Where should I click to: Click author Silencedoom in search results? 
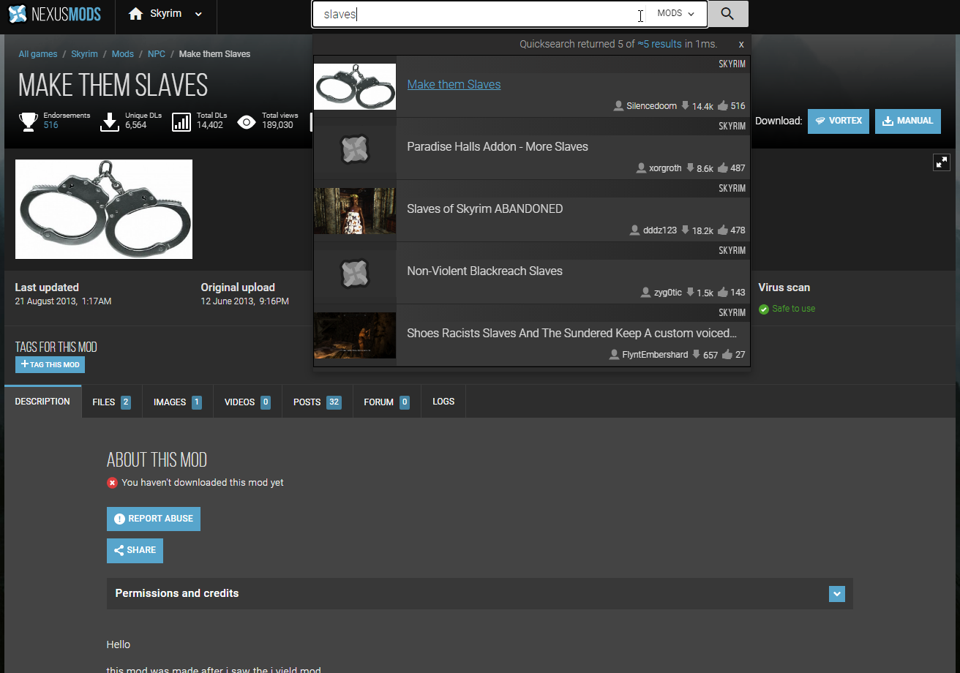coord(651,106)
